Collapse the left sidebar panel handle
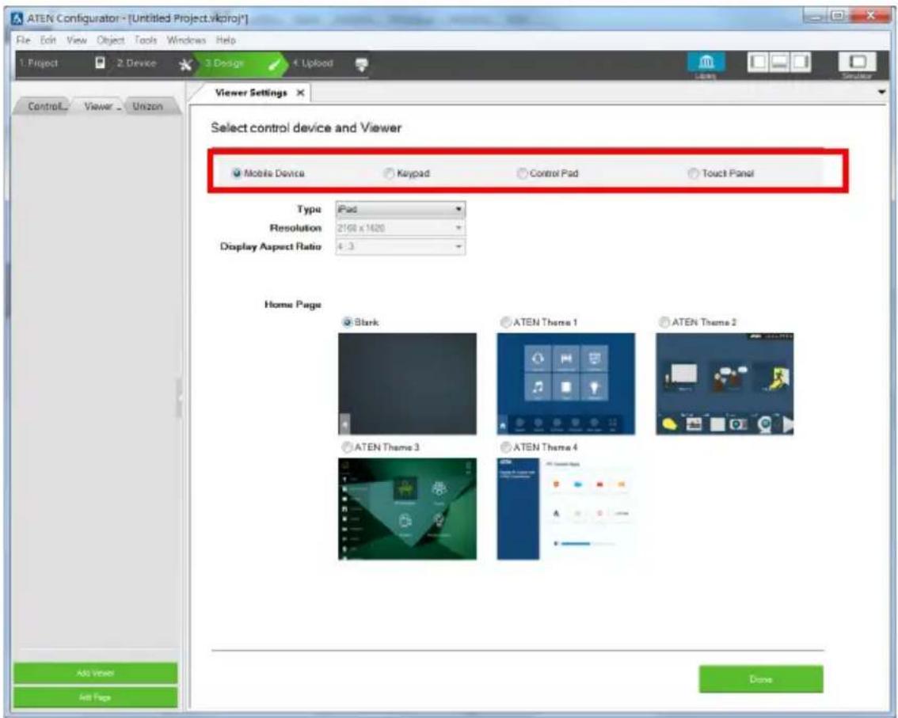 [x=179, y=397]
